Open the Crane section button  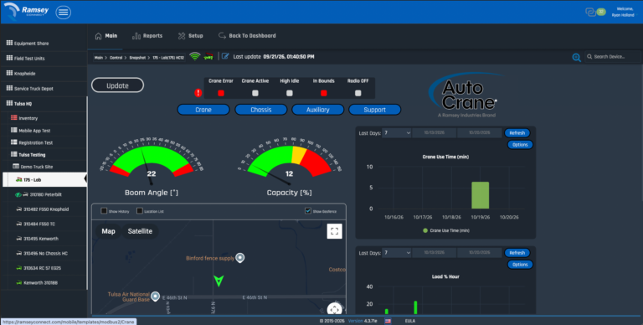coord(203,110)
